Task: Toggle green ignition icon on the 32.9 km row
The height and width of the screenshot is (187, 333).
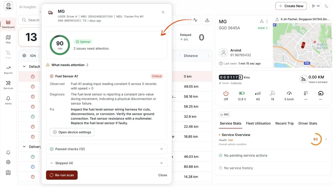Action: point(33,117)
